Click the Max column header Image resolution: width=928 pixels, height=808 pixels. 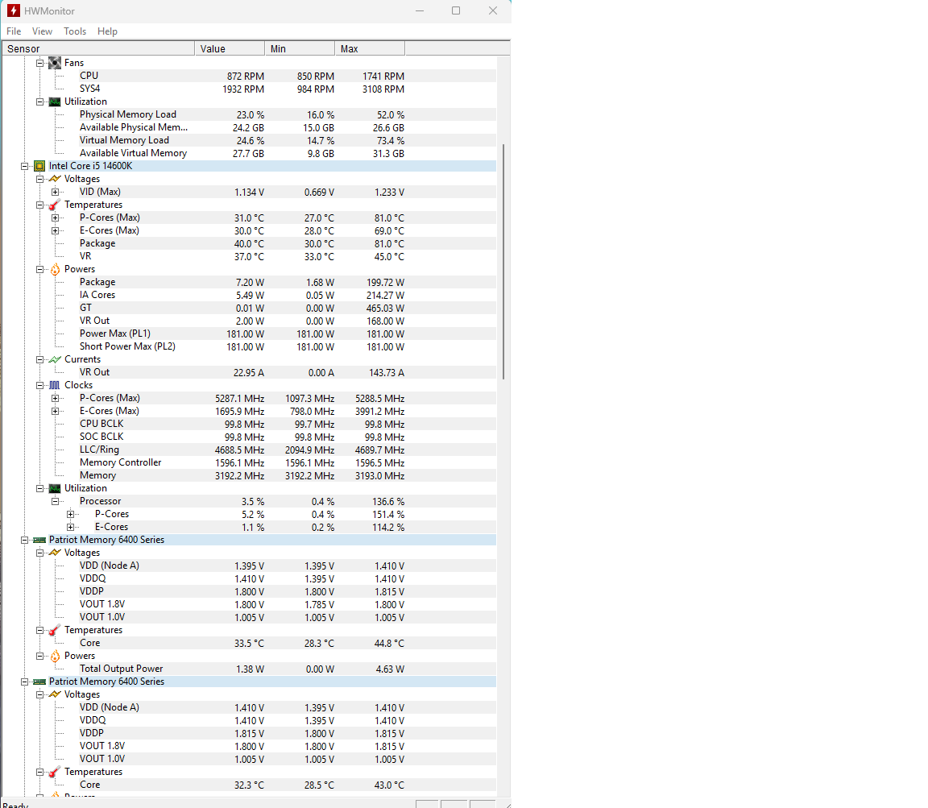370,48
